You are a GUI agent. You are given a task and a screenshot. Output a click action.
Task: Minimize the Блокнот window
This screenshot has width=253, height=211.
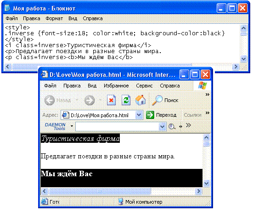tap(221, 8)
